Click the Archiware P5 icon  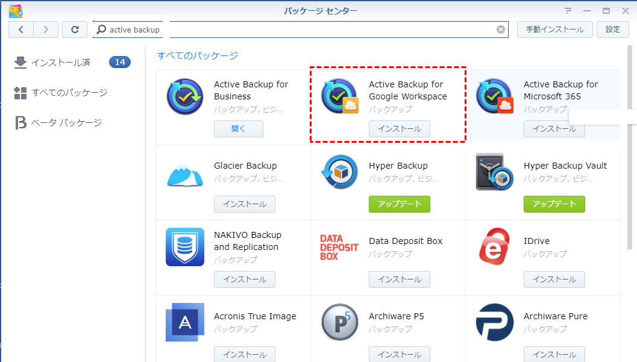point(340,322)
